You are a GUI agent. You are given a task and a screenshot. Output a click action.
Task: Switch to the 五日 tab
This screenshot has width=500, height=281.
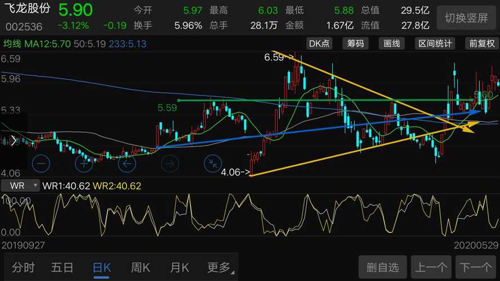pyautogui.click(x=62, y=268)
